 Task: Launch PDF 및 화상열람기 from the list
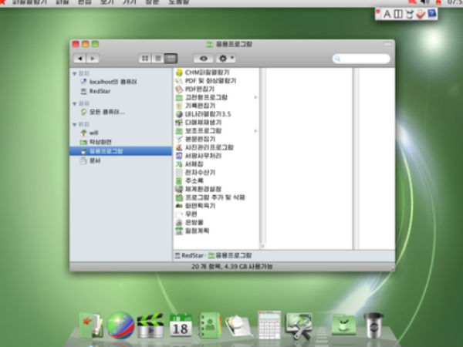(206, 80)
